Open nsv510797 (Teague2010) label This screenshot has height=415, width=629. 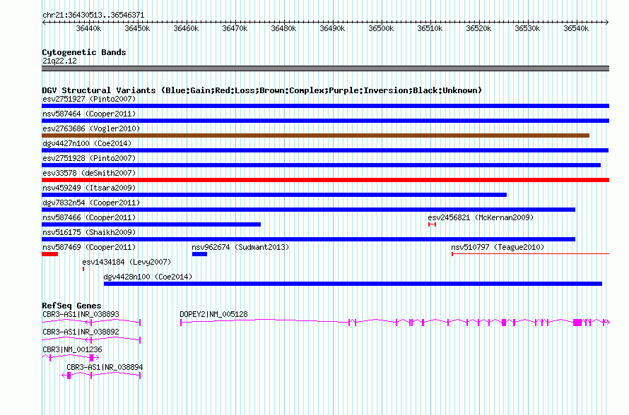[498, 247]
